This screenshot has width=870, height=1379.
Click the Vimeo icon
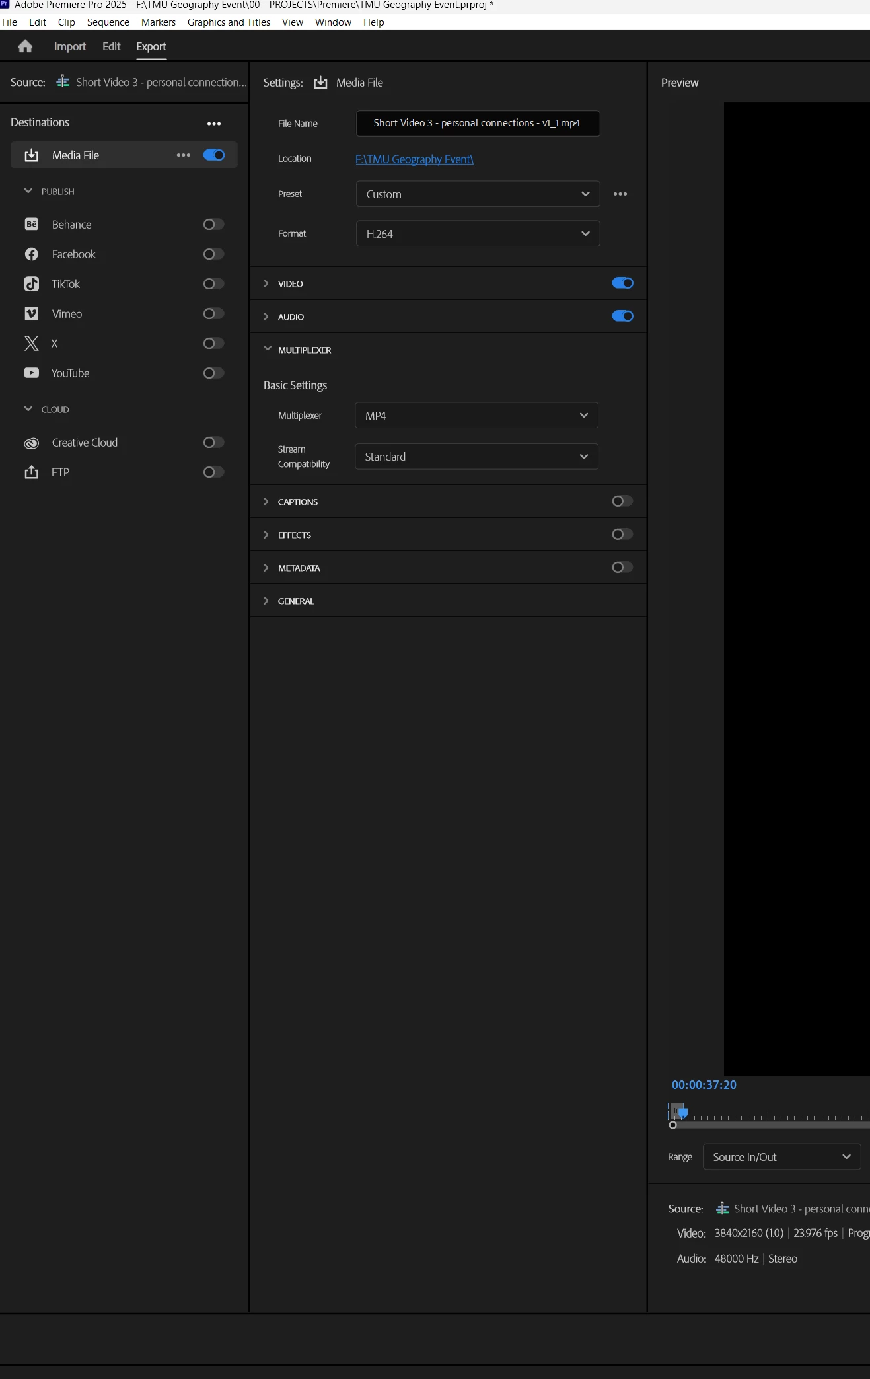pyautogui.click(x=31, y=313)
